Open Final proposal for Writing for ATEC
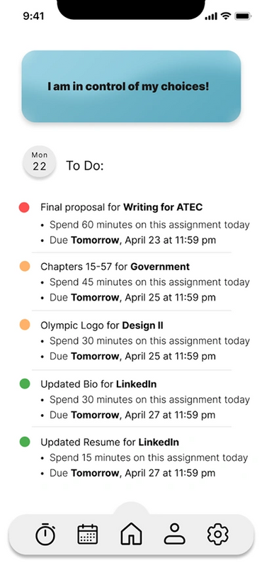Screen dimensions: 262x568 [122, 207]
